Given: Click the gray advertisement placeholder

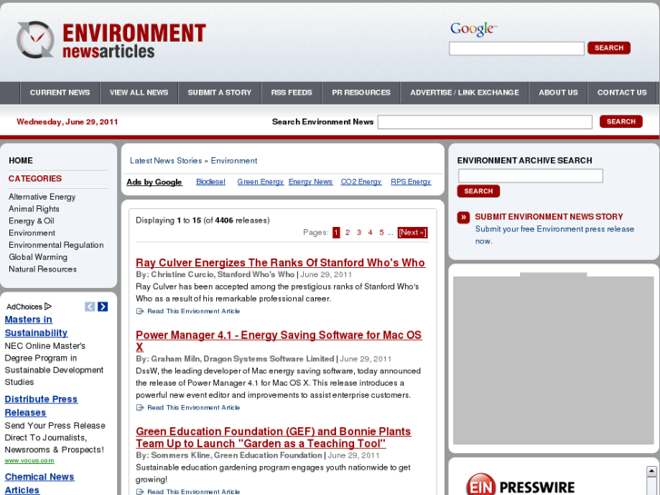Looking at the screenshot, I should click(x=554, y=359).
